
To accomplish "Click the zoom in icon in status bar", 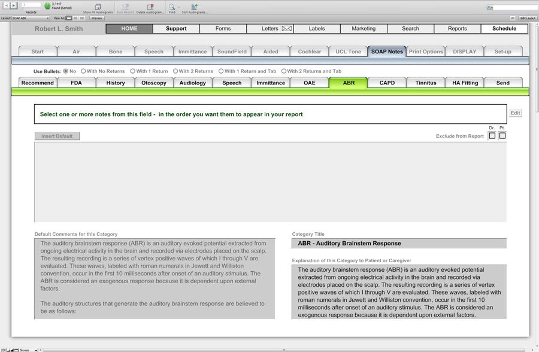I will (12, 350).
